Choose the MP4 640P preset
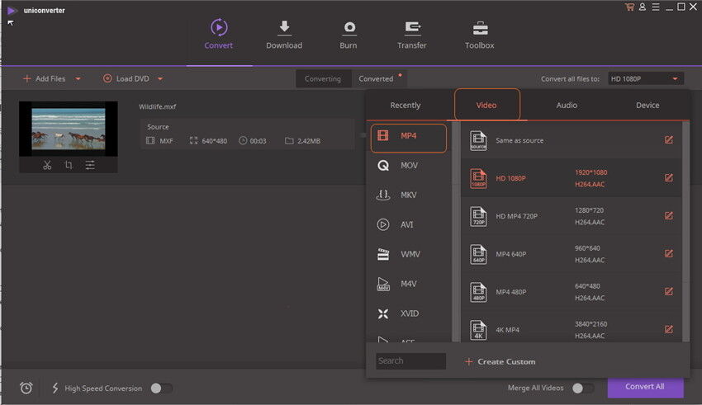702x405 pixels. [x=571, y=254]
